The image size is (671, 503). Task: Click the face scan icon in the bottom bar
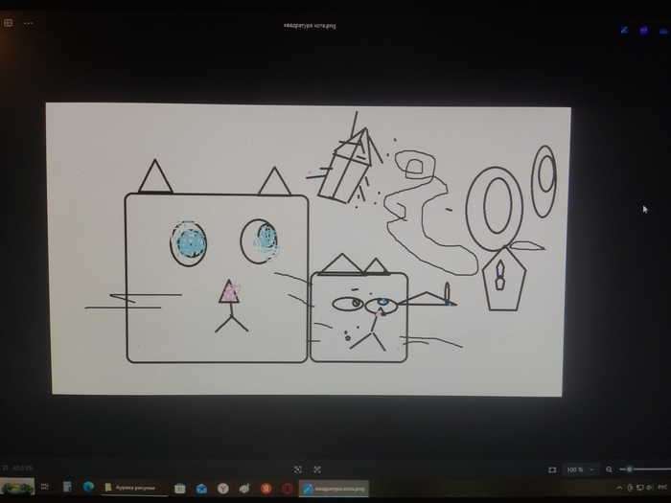[x=298, y=469]
